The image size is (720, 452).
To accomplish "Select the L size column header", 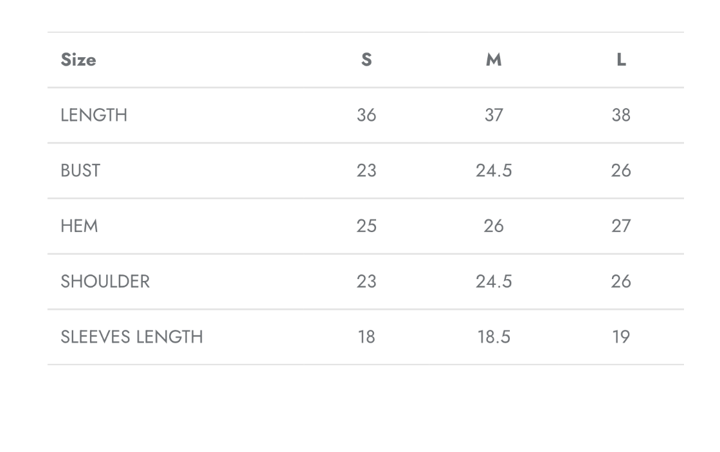I will (621, 60).
